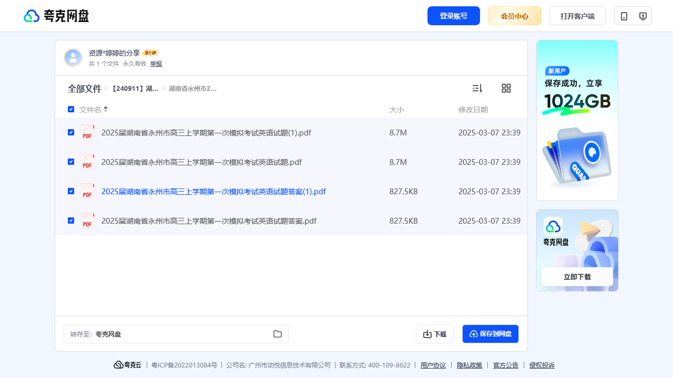Screen dimensions: 673x378
Task: Toggle the select-all checkbox beside 文件名
Action: click(71, 109)
